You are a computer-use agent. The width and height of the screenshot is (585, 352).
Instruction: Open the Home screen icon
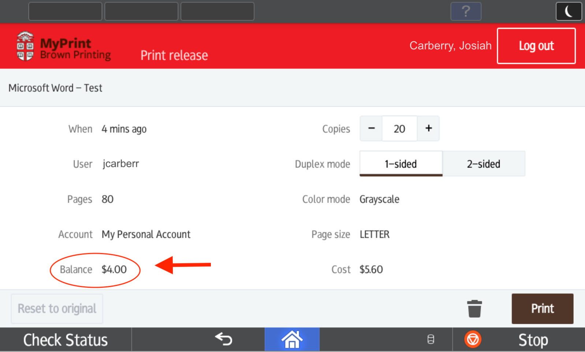coord(292,339)
